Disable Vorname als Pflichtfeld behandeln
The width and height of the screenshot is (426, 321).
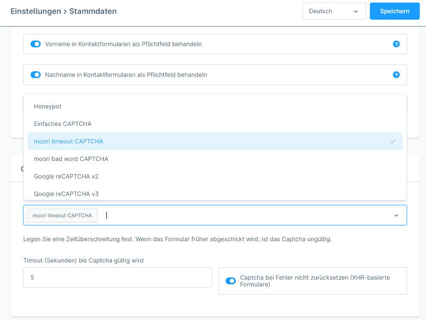35,44
